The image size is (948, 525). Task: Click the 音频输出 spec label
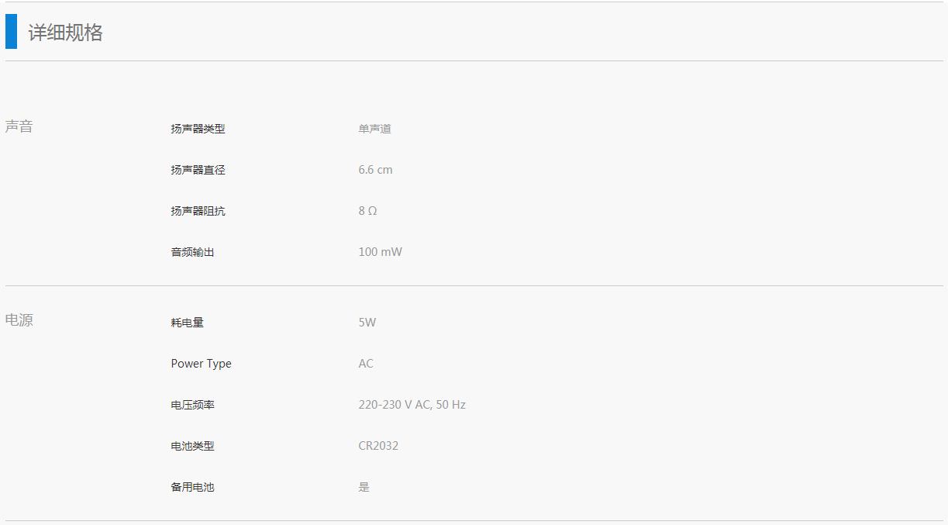pos(193,252)
